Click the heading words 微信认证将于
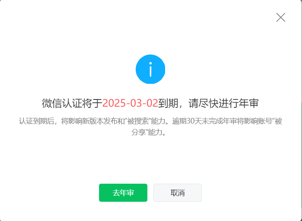Viewport: 302px width, 221px height. [72, 103]
